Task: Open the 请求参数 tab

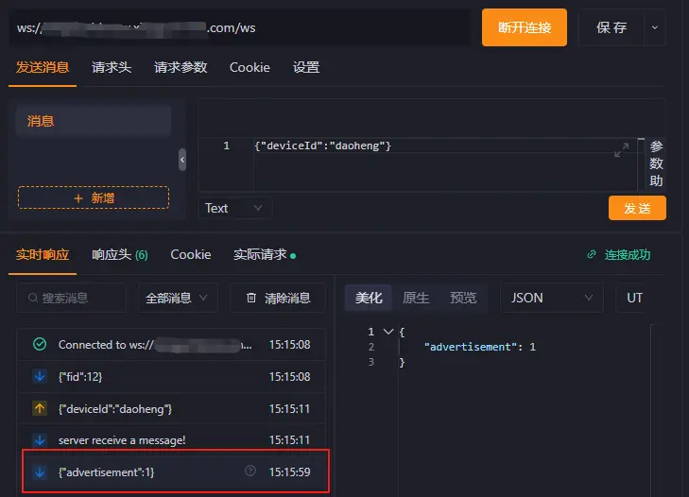Action: point(181,67)
